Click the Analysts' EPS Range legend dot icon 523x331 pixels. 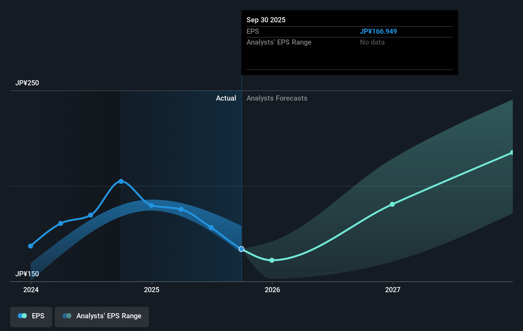coord(67,316)
